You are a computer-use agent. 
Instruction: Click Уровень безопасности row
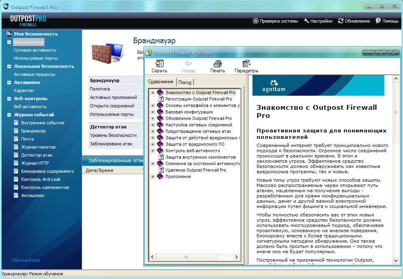116,135
